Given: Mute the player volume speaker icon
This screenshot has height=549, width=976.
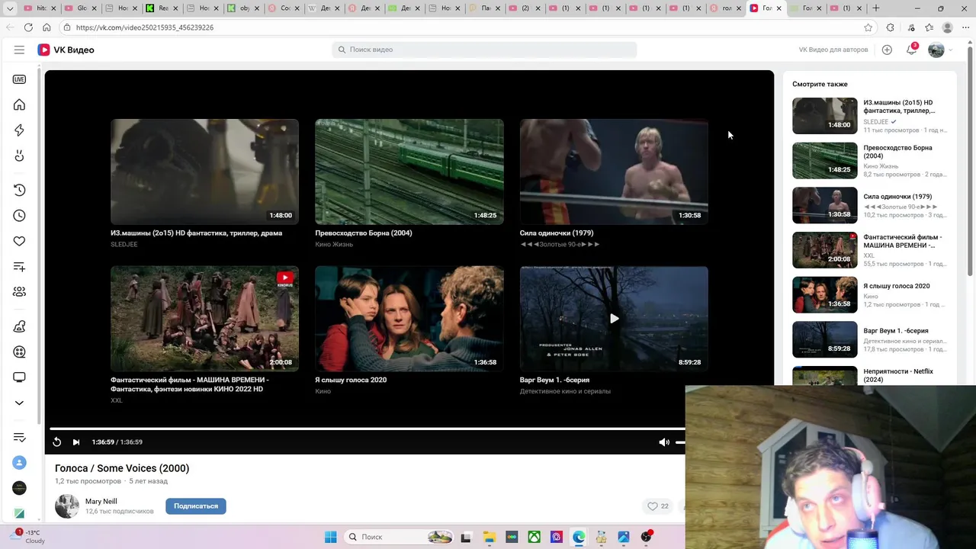Looking at the screenshot, I should (x=664, y=442).
